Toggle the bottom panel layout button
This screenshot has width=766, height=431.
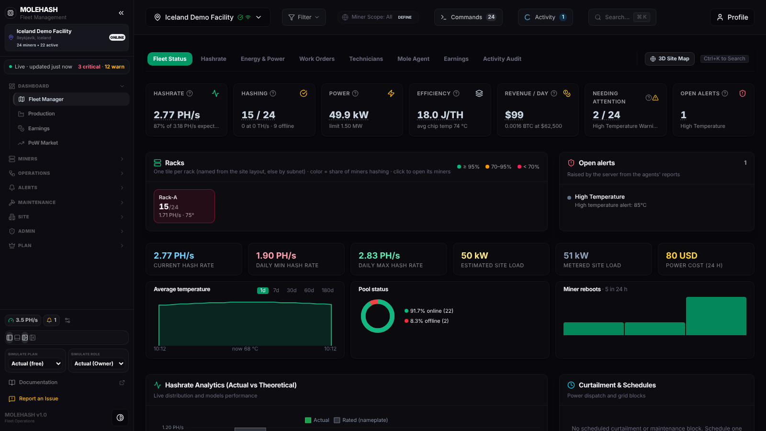(x=17, y=338)
